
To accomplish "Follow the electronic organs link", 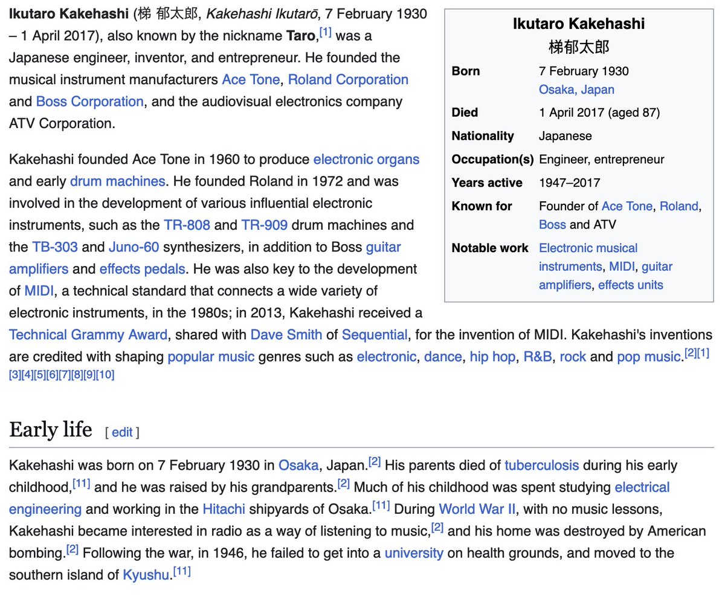I will [x=366, y=160].
